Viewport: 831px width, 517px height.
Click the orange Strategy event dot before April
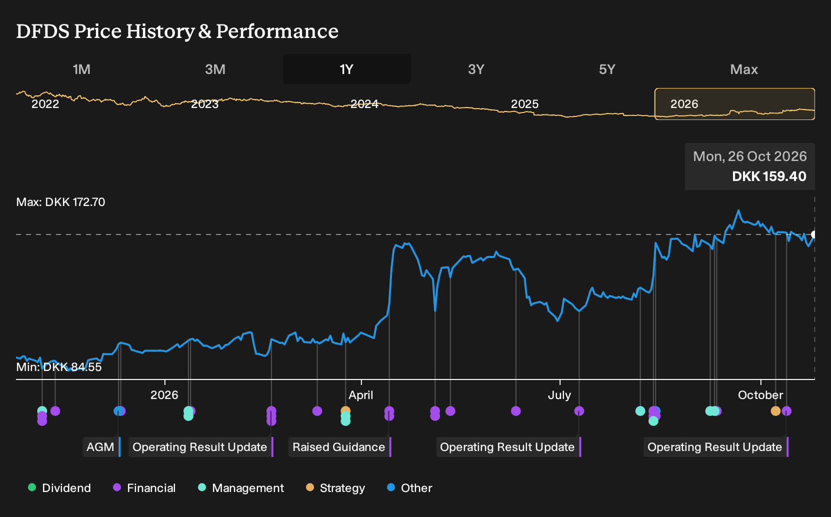click(345, 411)
